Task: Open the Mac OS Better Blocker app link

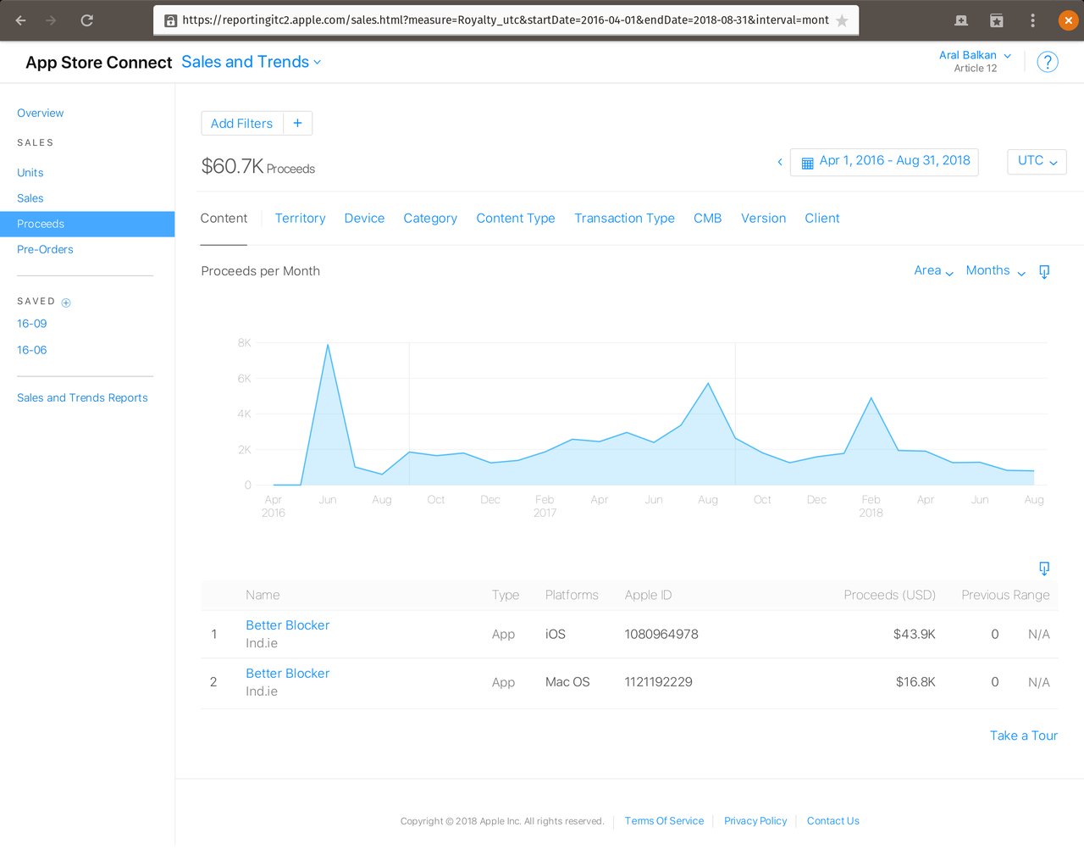Action: pyautogui.click(x=288, y=674)
